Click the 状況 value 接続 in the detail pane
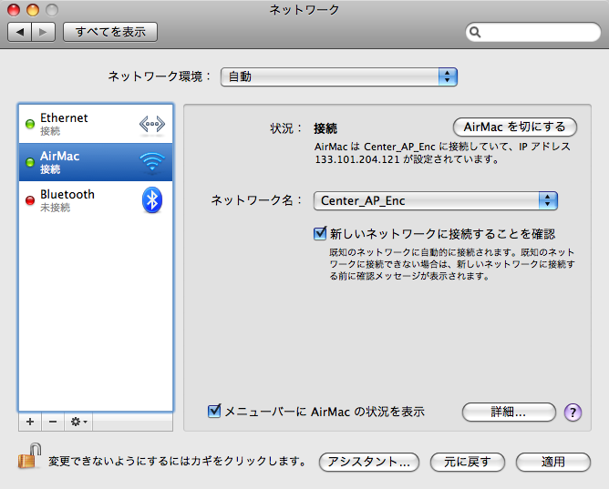Image resolution: width=609 pixels, height=489 pixels. [x=325, y=128]
